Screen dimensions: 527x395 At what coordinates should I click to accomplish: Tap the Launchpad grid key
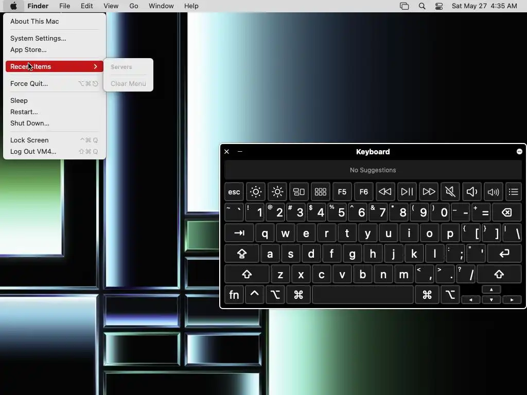pyautogui.click(x=320, y=192)
